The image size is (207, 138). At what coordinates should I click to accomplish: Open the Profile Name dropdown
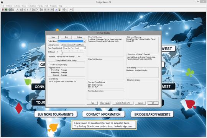click(x=84, y=41)
